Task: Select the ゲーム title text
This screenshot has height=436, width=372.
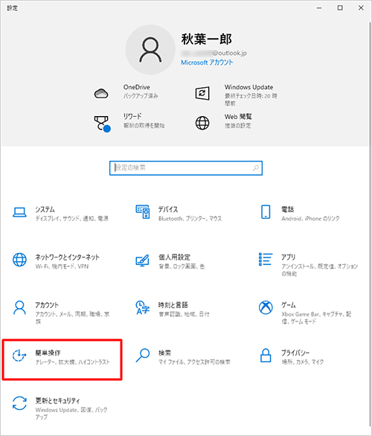Action: point(289,305)
